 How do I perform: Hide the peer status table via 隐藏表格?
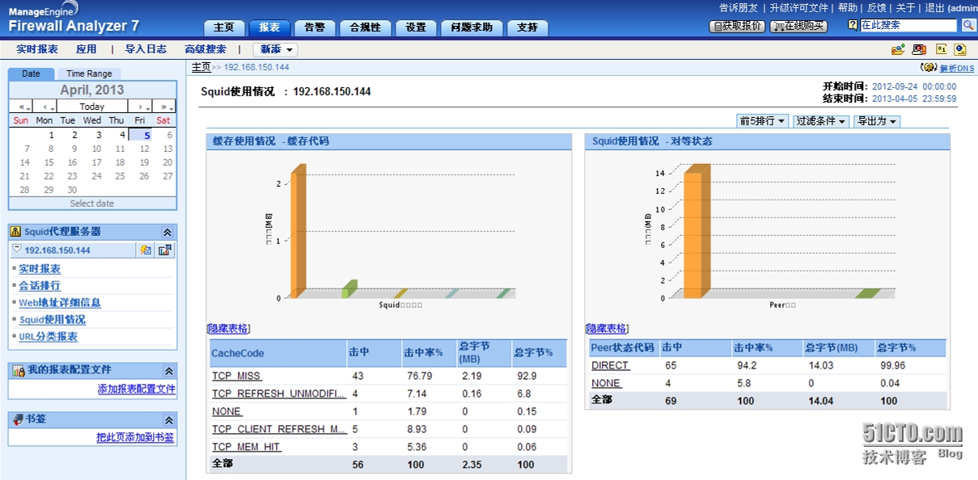coord(607,328)
